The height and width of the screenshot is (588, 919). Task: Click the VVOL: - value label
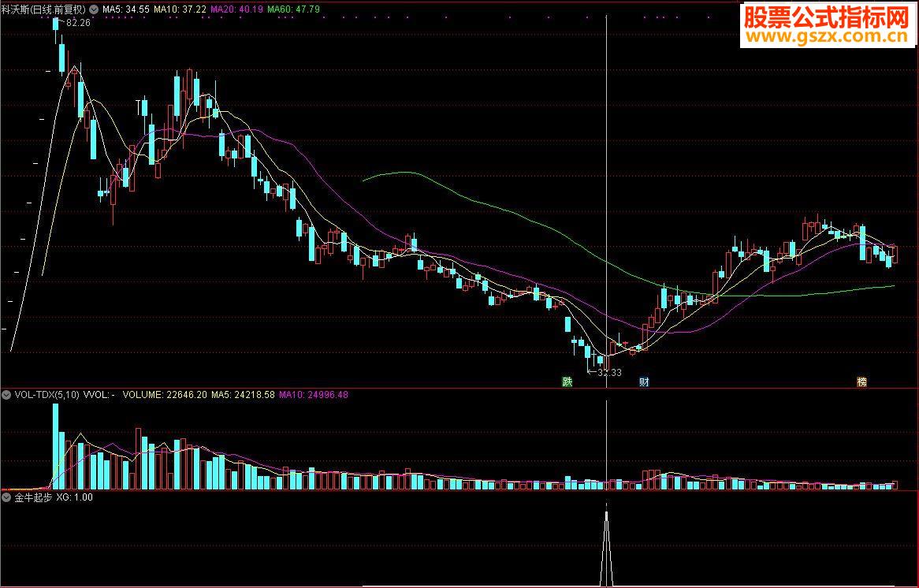(99, 395)
